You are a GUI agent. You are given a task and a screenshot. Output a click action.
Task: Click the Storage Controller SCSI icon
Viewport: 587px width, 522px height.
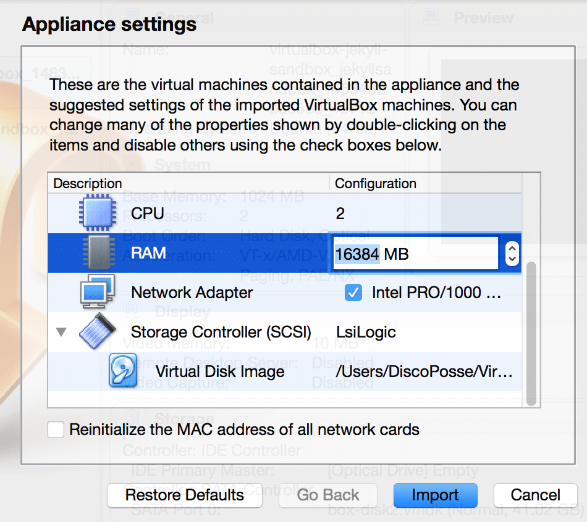97,332
